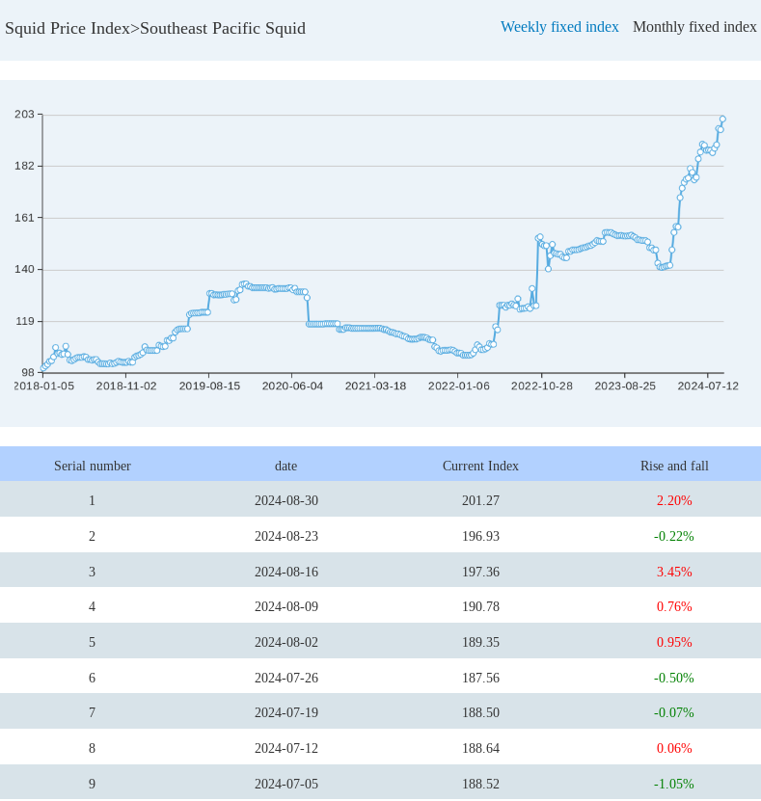Screen dimensions: 761x801
Task: Click the -0.22% fall value
Action: pos(674,536)
